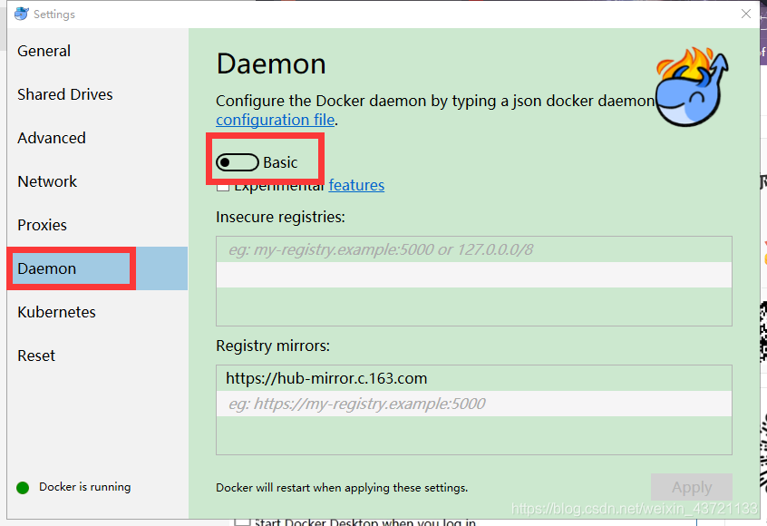The height and width of the screenshot is (526, 767).
Task: Select the hub-mirror.c.163.com registry mirror entry
Action: point(473,378)
